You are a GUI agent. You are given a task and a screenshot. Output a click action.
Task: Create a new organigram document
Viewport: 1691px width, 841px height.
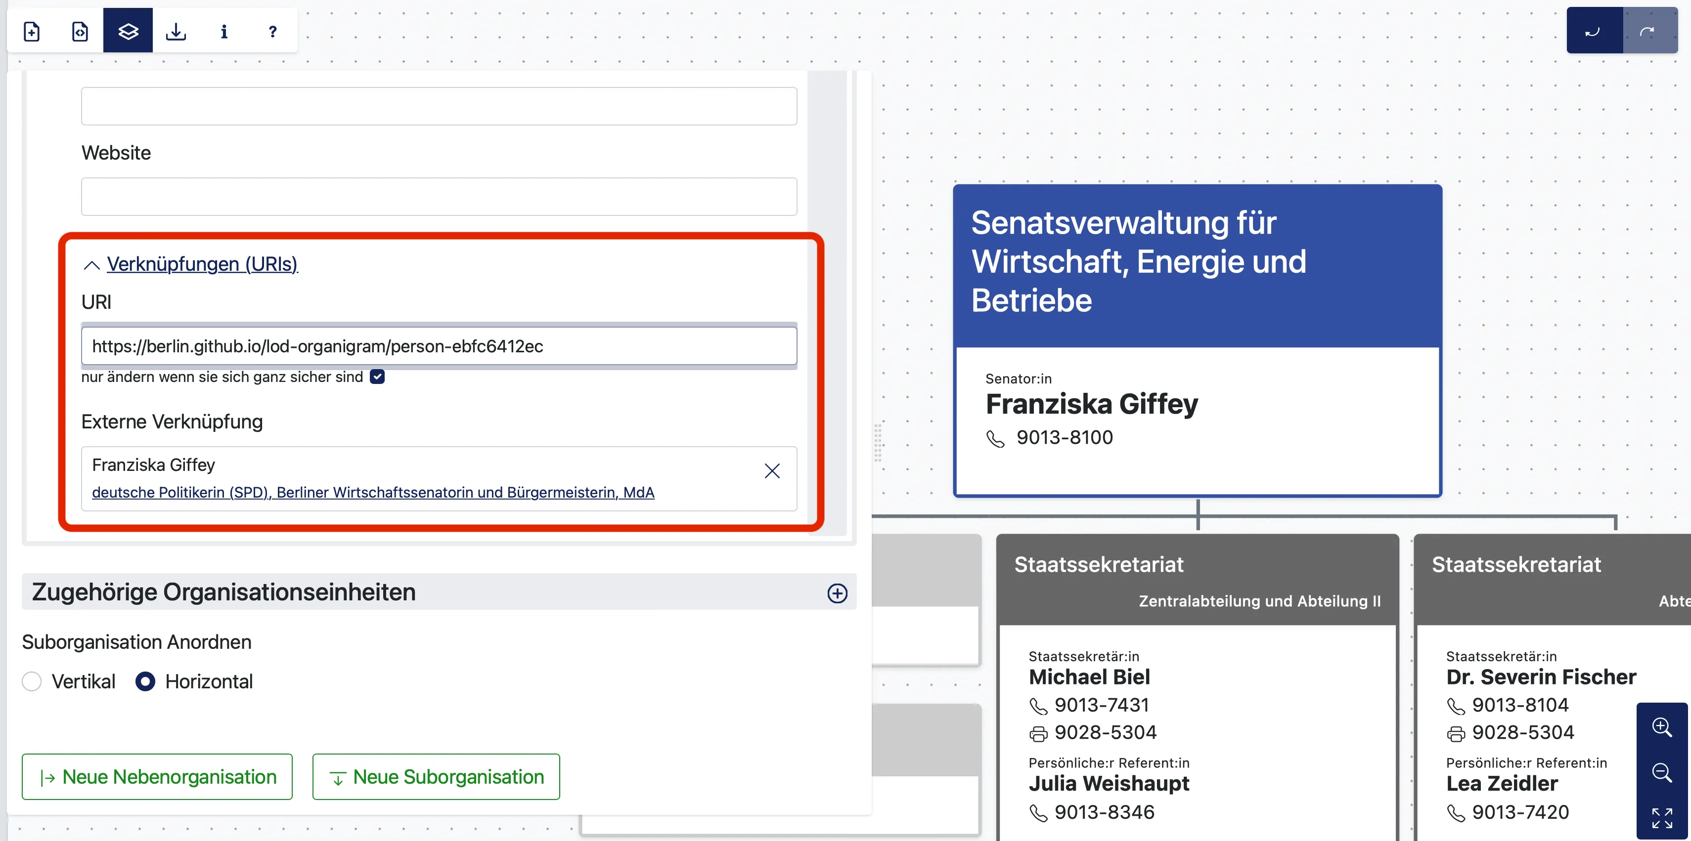(31, 30)
